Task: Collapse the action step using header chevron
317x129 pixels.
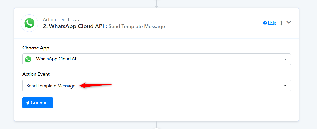Action: pyautogui.click(x=289, y=22)
